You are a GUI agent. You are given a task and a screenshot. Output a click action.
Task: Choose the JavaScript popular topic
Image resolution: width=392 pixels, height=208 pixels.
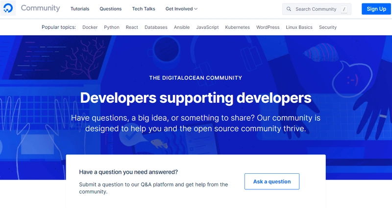(x=207, y=27)
